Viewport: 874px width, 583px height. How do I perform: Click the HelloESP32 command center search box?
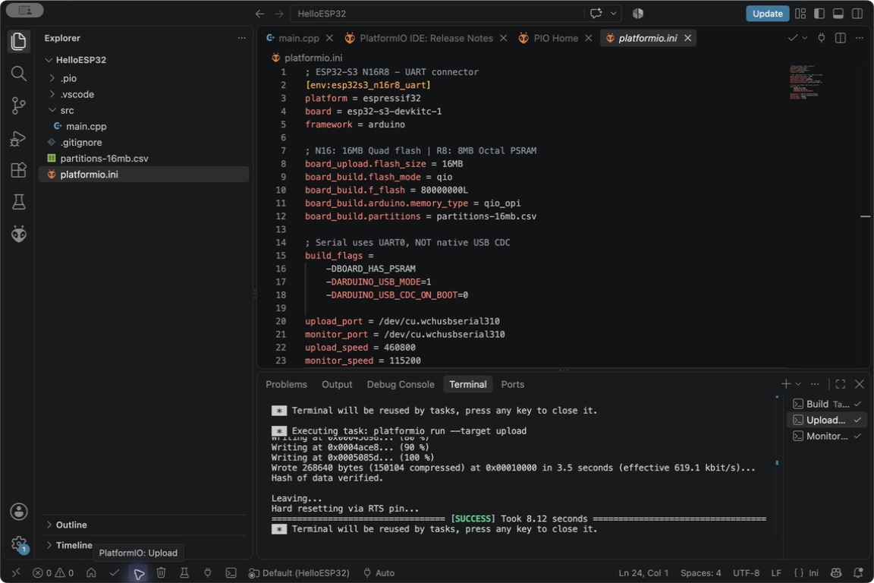[x=438, y=14]
